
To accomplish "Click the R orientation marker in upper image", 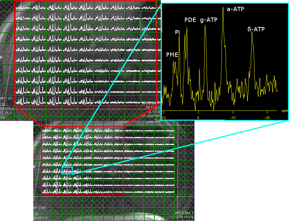I will 2,57.
